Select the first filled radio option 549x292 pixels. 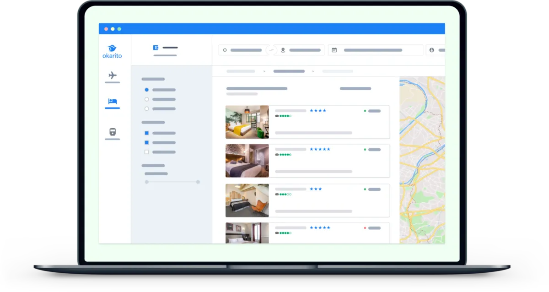tap(146, 90)
